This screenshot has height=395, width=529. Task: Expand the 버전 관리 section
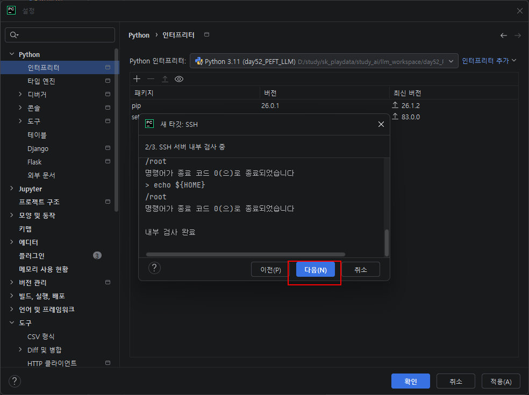12,282
